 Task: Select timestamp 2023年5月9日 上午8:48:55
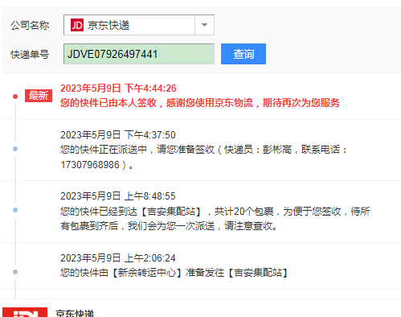click(x=118, y=196)
